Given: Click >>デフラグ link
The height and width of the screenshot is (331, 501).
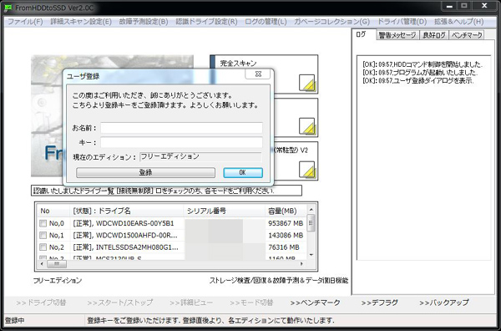Looking at the screenshot, I should point(380,303).
